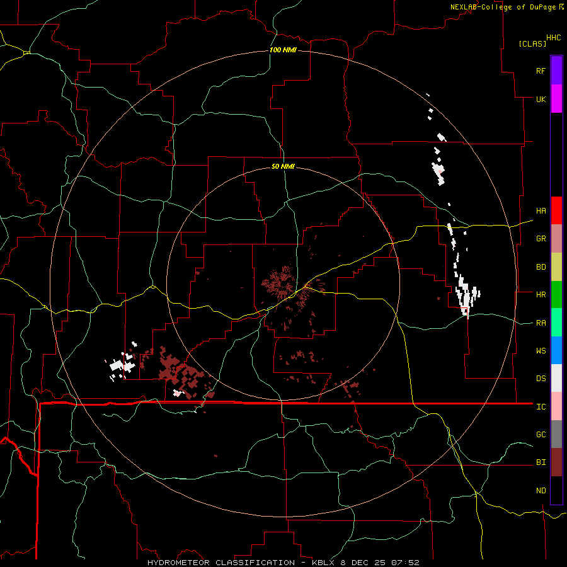Screen dimensions: 567x567
Task: Click the 50 NMI range ring label
Action: 283,166
